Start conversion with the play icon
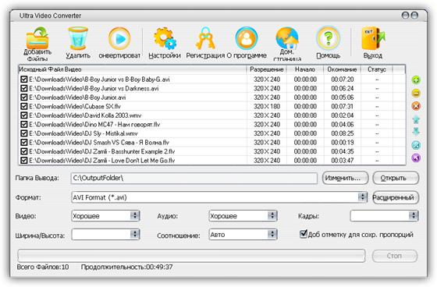The width and height of the screenshot is (437, 287). click(x=119, y=38)
